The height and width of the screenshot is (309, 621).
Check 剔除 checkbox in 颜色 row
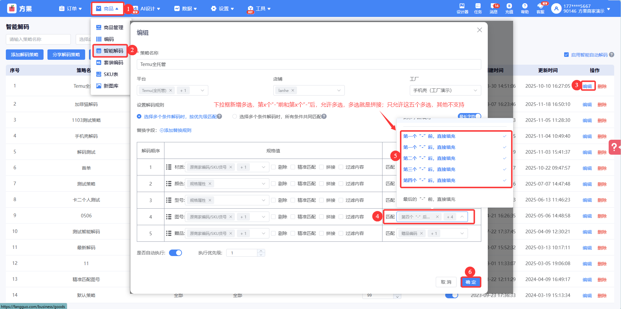pos(273,184)
